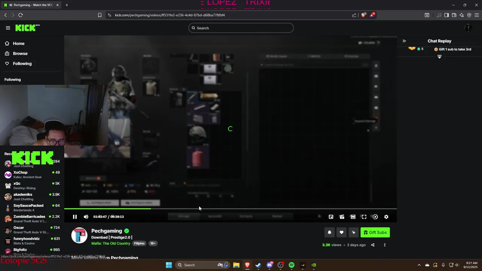Open Oscar recommended channel

32,230
